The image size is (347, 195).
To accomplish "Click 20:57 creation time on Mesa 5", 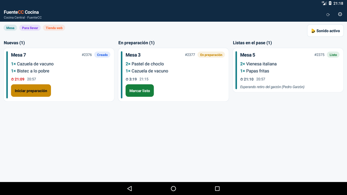I will click(x=261, y=79).
